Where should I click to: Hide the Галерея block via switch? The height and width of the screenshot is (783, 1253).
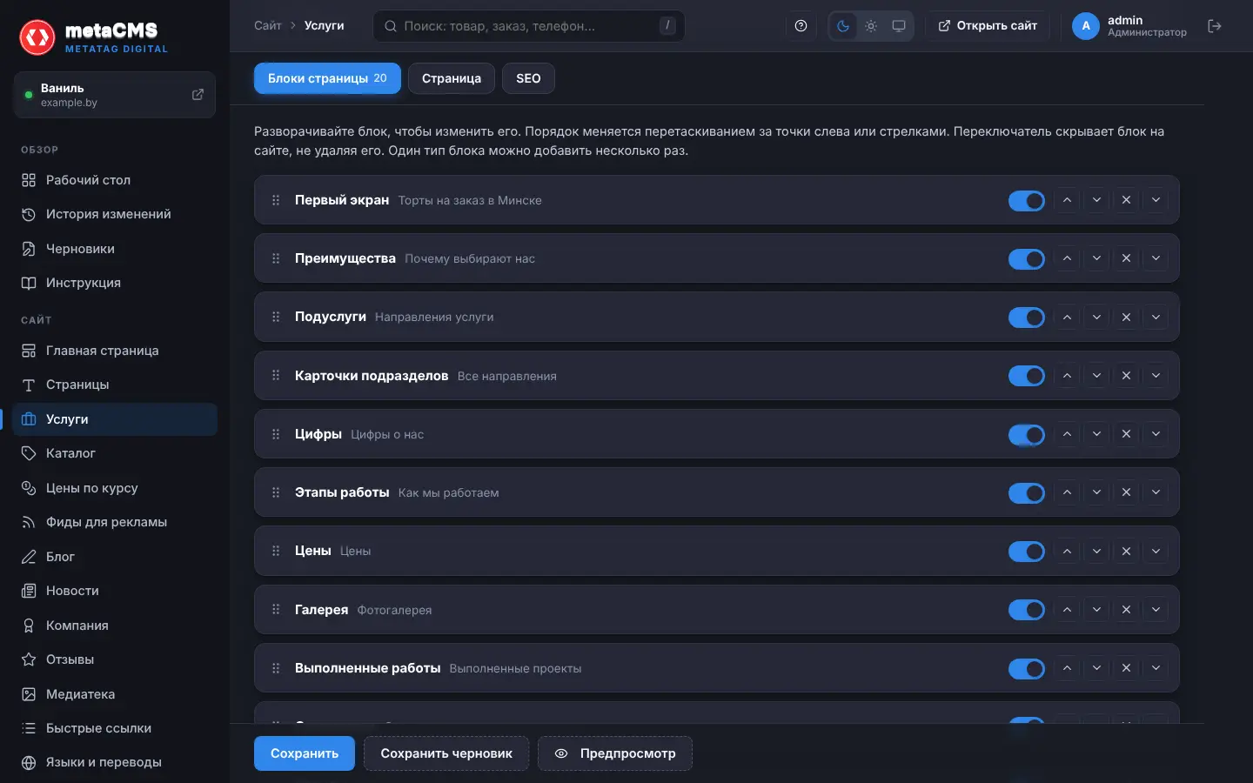(1027, 610)
